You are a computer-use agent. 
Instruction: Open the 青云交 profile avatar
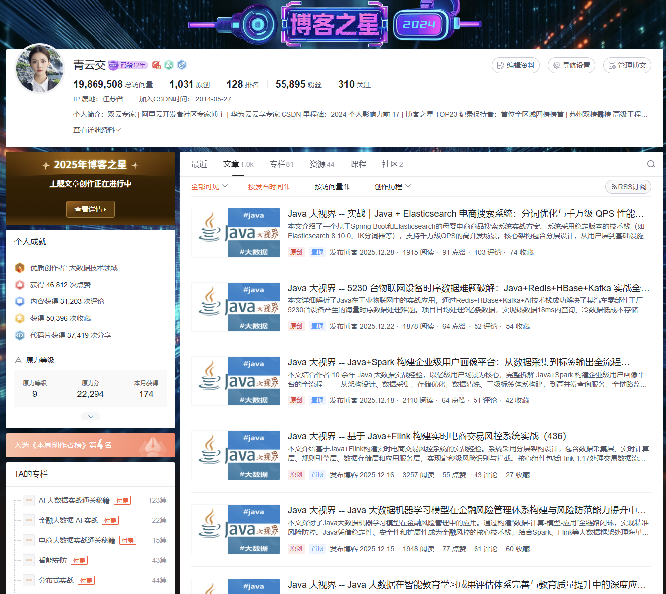tap(40, 69)
